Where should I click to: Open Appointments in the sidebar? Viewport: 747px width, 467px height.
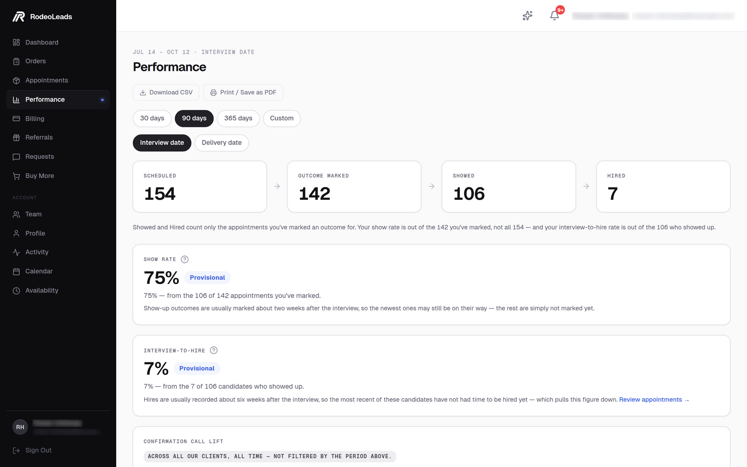(x=58, y=81)
